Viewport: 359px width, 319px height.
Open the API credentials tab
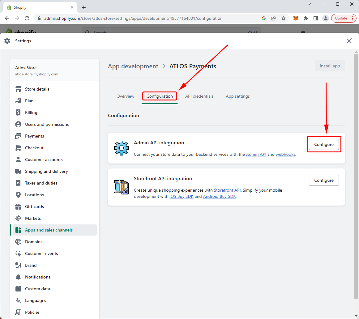pos(199,96)
